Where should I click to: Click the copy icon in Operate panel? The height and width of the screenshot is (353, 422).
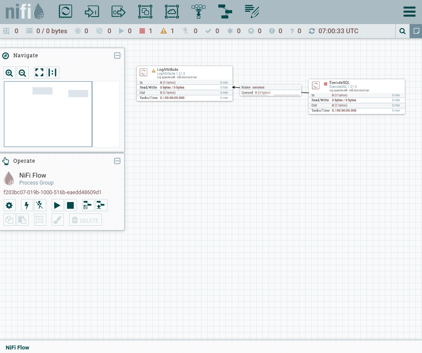[10, 220]
